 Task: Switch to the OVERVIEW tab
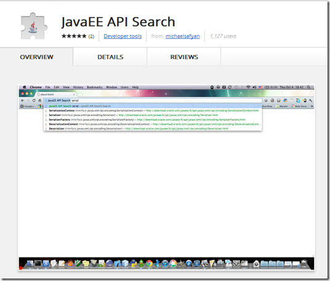36,57
